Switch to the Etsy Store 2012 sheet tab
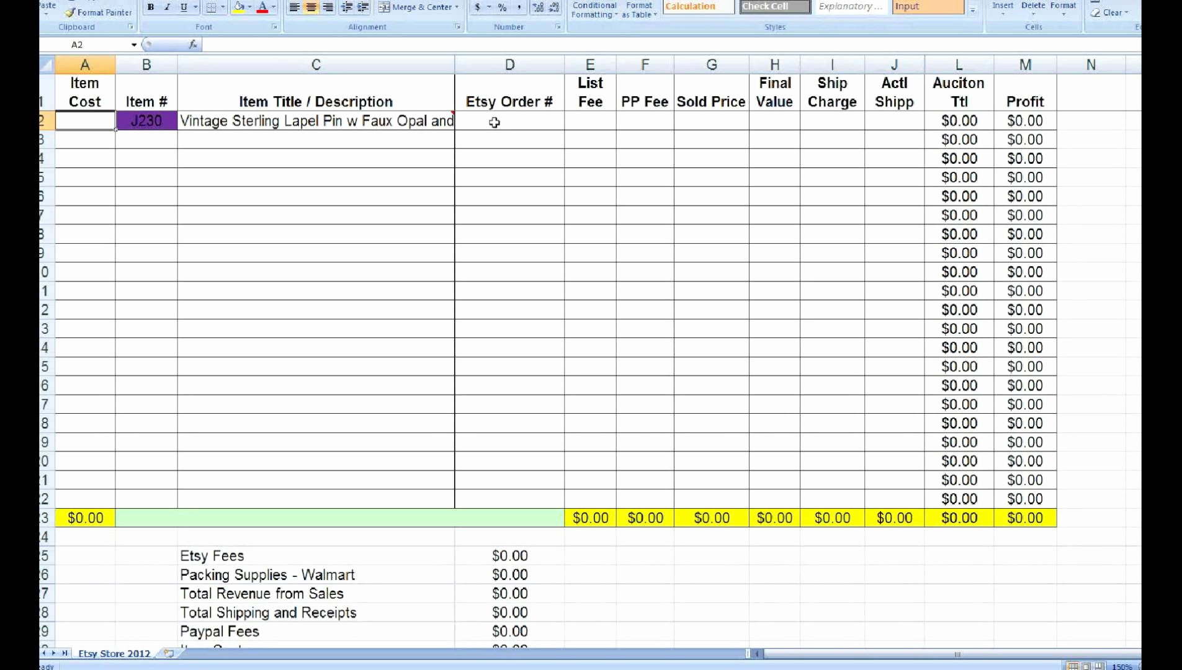Screen dimensions: 1182x670 114,653
